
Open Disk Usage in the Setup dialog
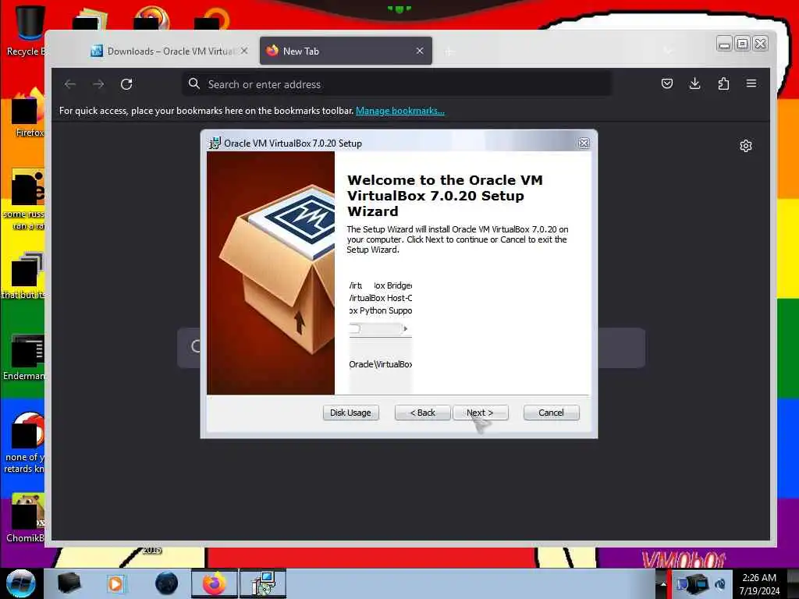350,413
